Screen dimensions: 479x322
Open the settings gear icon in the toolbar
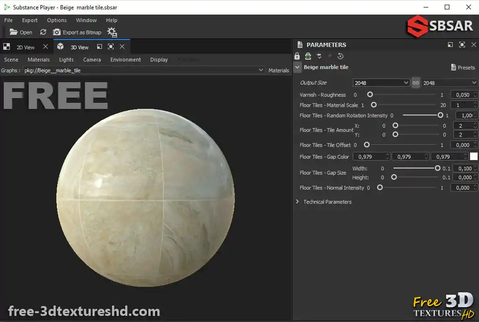click(111, 31)
